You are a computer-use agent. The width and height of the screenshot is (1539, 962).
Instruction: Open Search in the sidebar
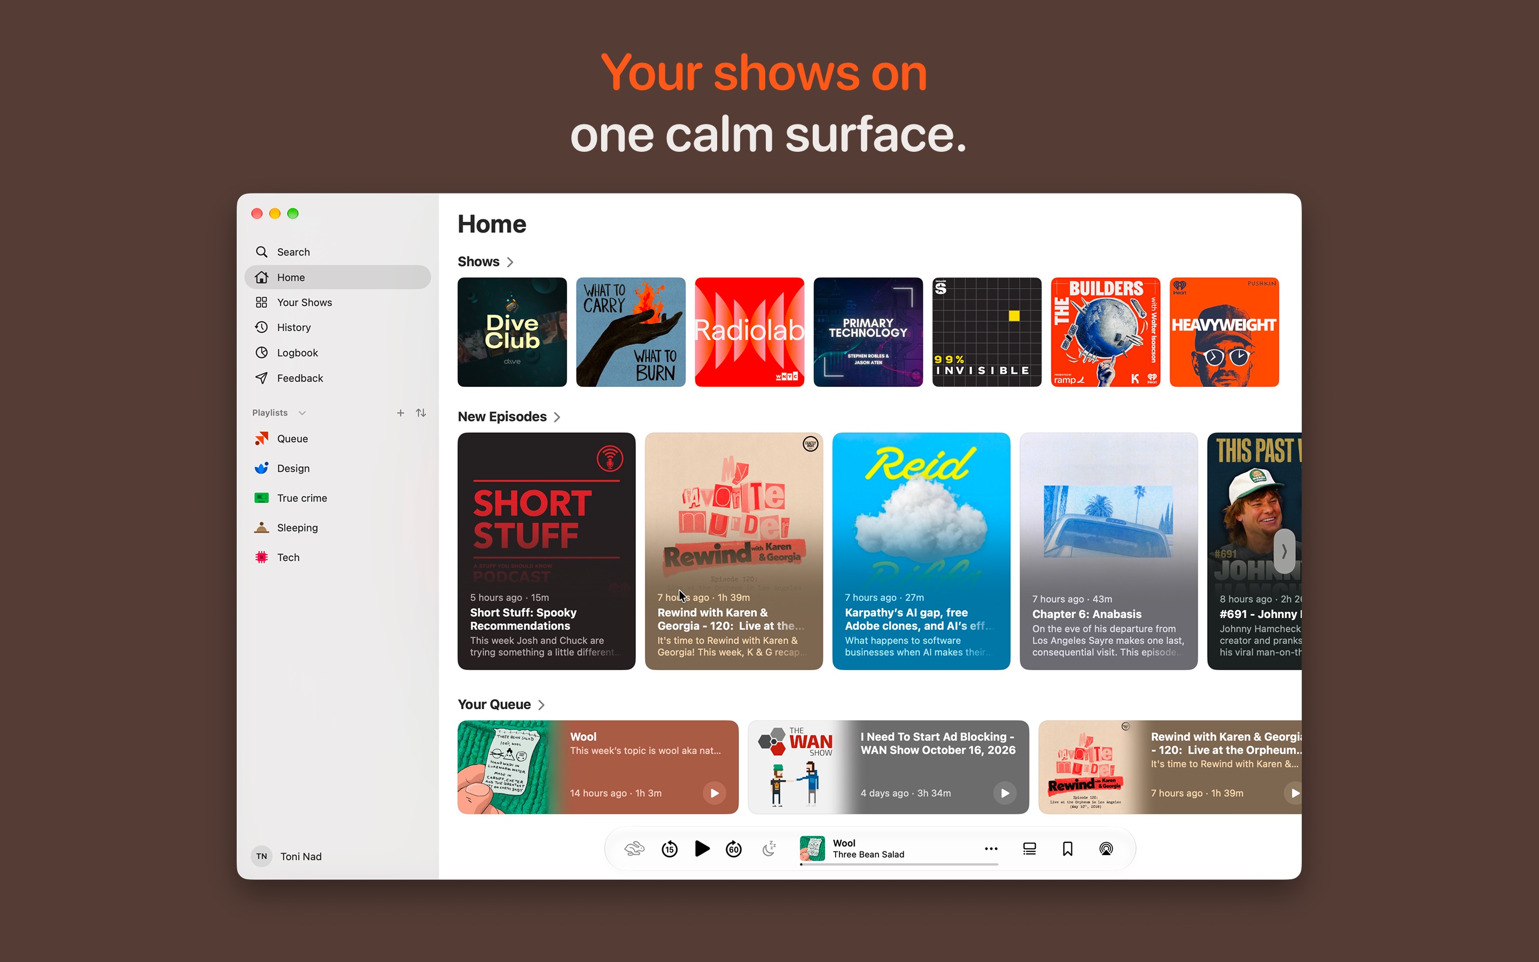click(337, 252)
